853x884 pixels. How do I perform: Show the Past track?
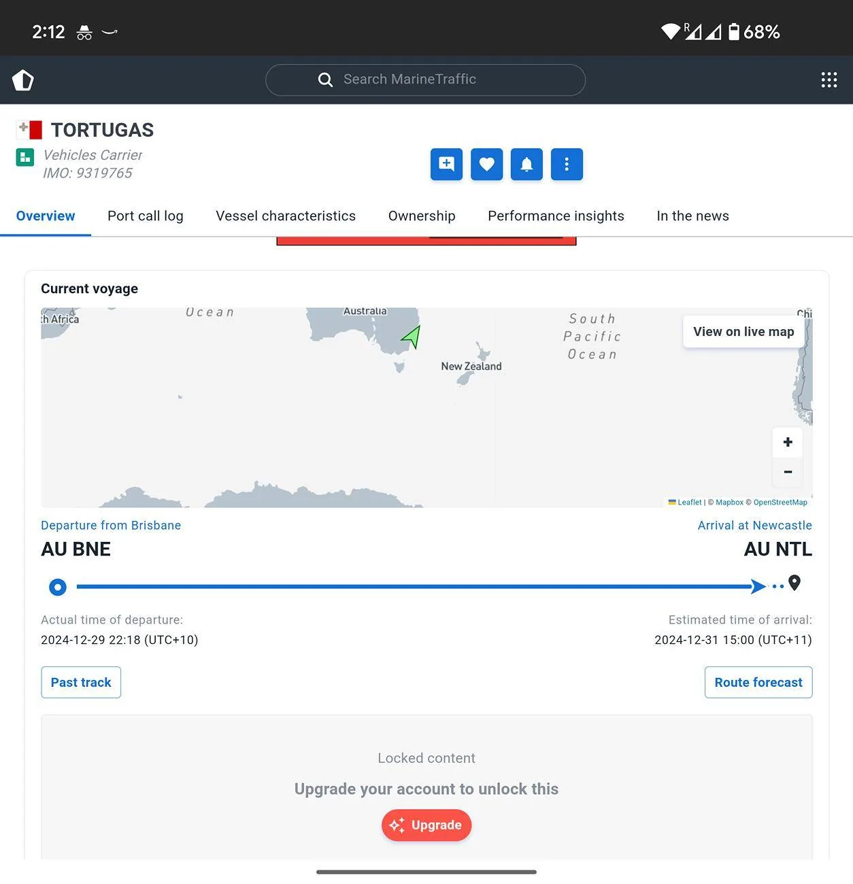[x=81, y=682]
